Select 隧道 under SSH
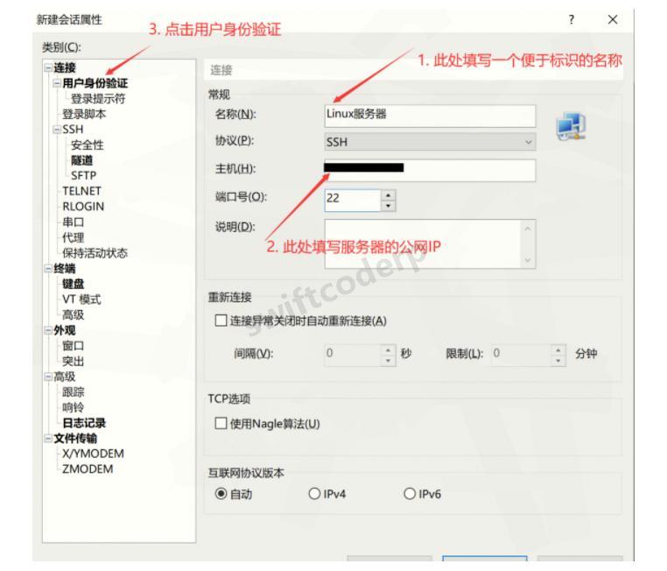The image size is (667, 571). (81, 160)
